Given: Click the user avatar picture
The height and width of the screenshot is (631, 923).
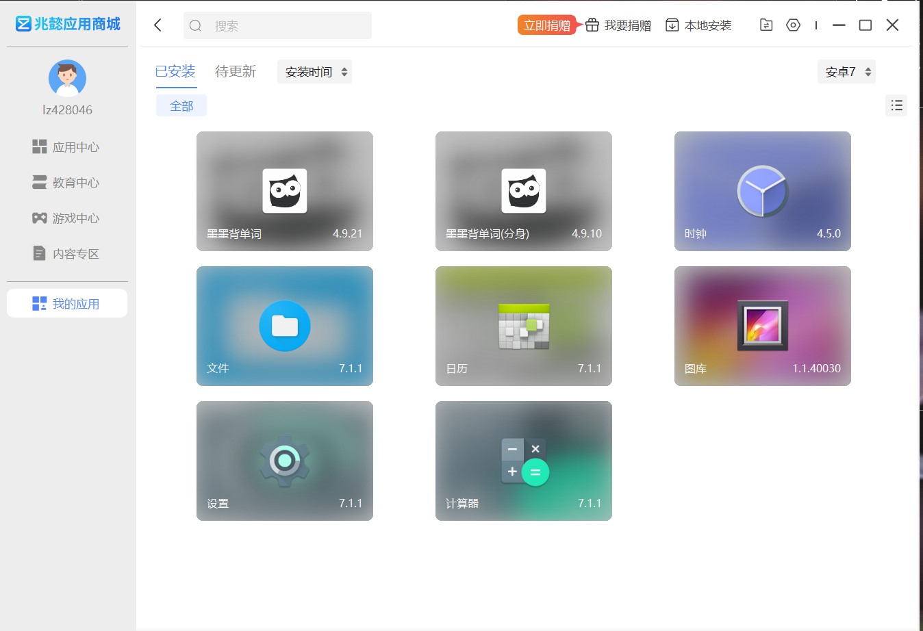Looking at the screenshot, I should tap(67, 78).
